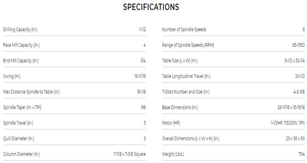Click the SPECIFICATIONS heading
The image size is (307, 163).
click(x=151, y=7)
